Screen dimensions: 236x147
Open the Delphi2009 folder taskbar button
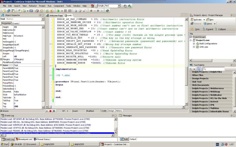click(54, 144)
